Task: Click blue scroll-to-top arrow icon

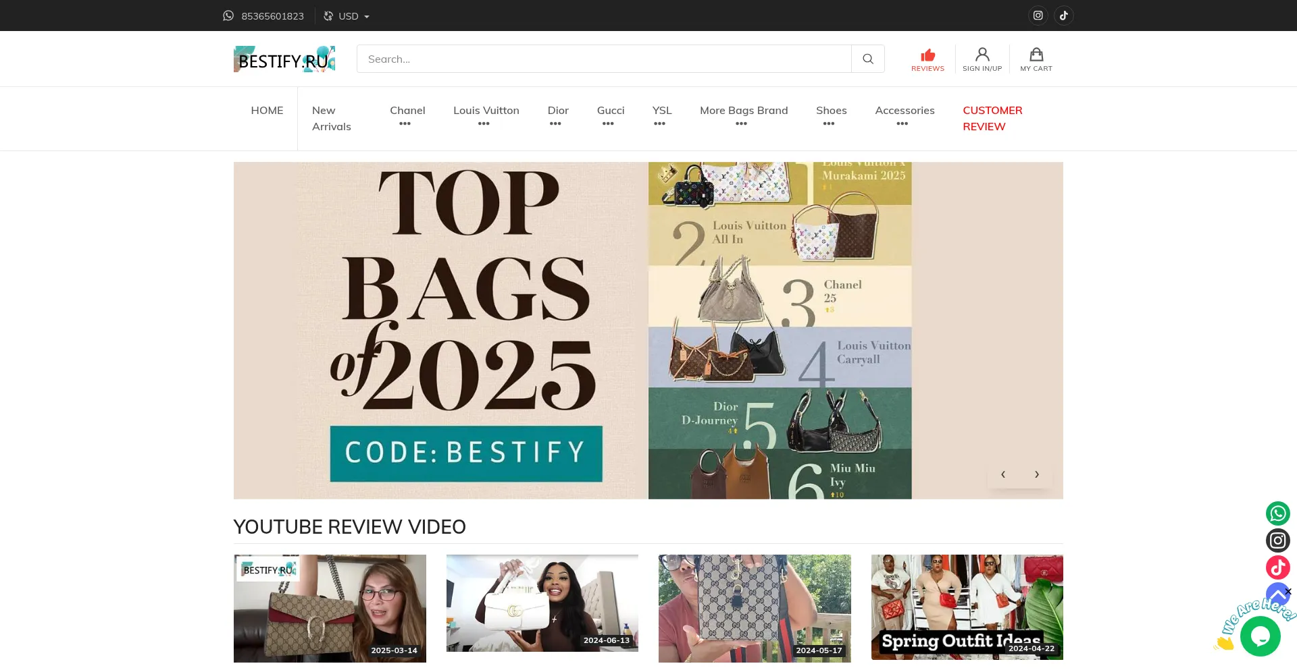Action: 1277,592
